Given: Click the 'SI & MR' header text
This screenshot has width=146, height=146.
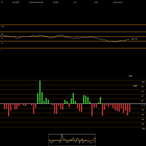Looking at the screenshot, I should [x=15, y=2].
